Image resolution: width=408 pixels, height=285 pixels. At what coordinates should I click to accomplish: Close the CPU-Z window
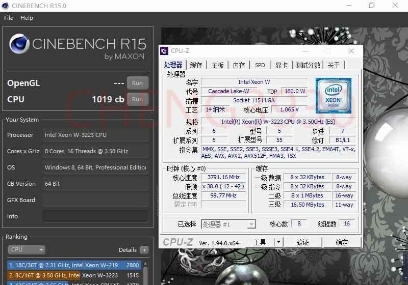(x=351, y=51)
